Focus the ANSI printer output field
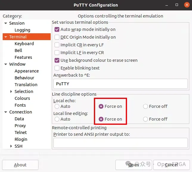Viewport: 192px width, 172px height. click(120, 143)
